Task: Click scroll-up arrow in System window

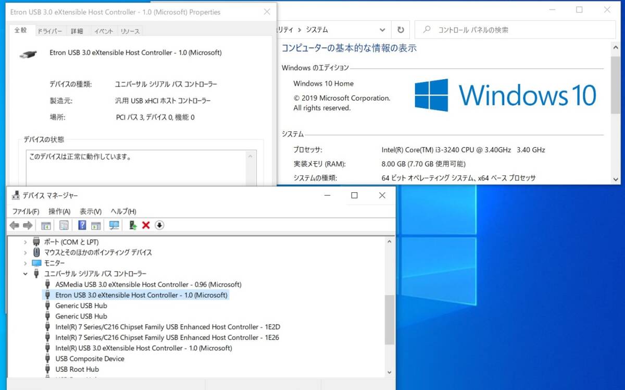Action: point(616,47)
